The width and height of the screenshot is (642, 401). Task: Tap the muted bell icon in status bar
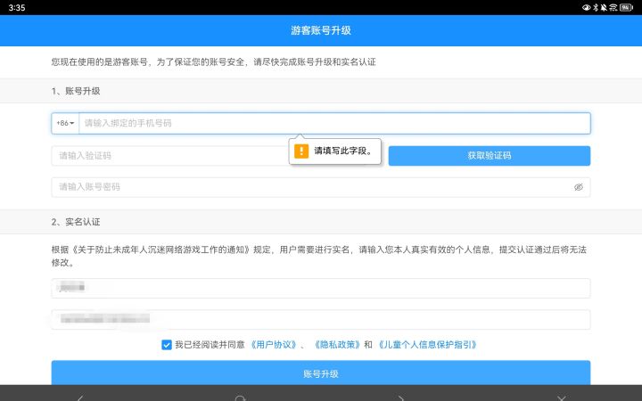(604, 7)
